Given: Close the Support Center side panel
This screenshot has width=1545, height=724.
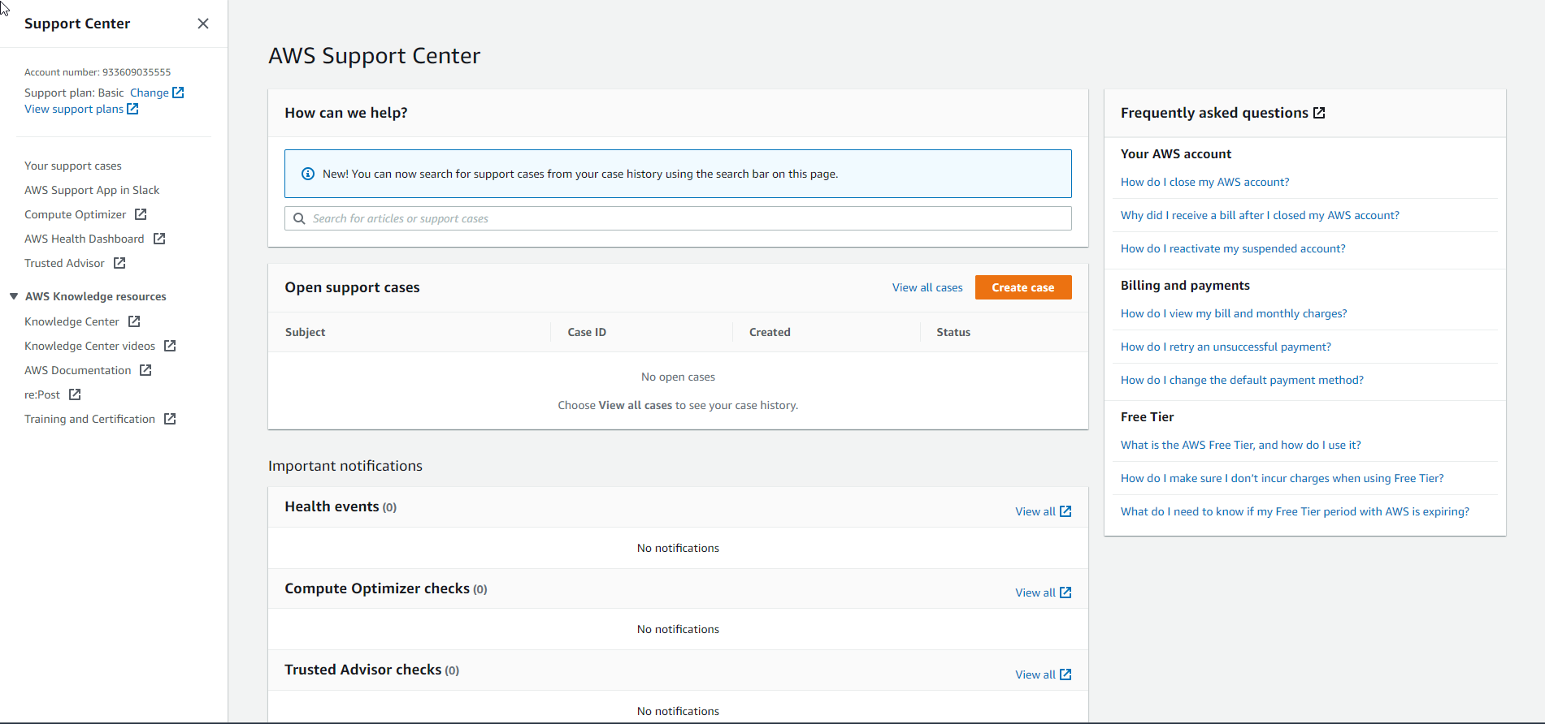Looking at the screenshot, I should tap(203, 24).
